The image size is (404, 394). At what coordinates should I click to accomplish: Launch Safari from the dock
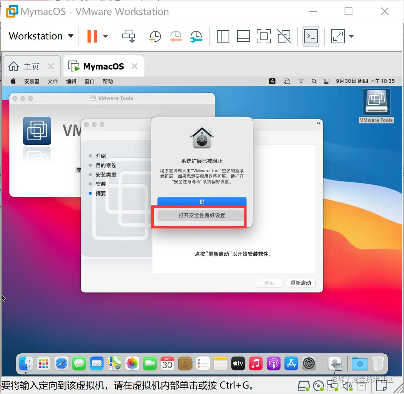click(61, 364)
